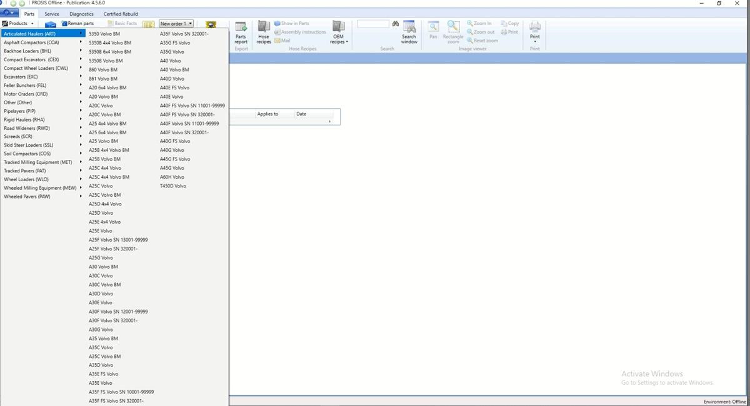Select the Pan tool
750x406 pixels.
coord(433,31)
